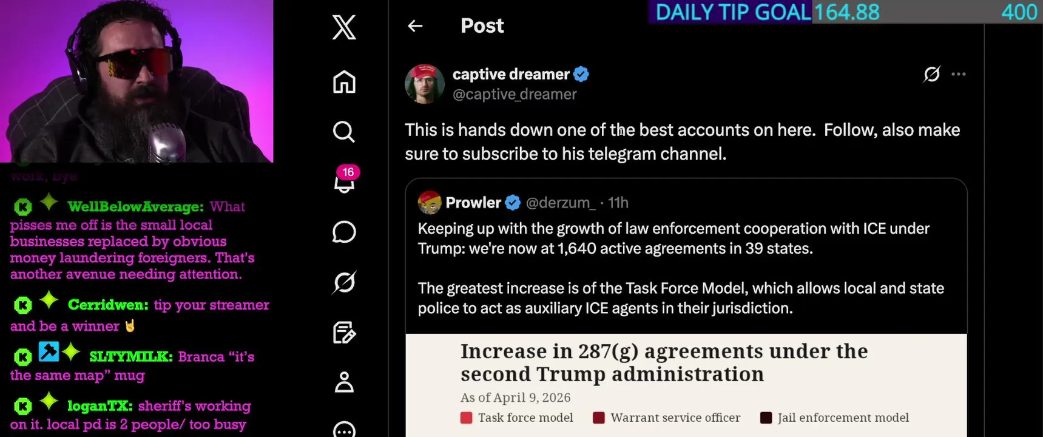
Task: Open the Messages chat bubble icon
Action: click(344, 232)
